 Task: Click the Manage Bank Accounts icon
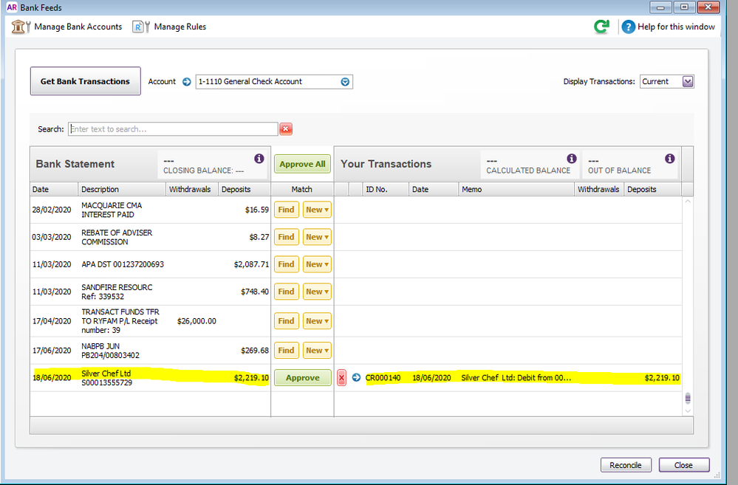[21, 27]
